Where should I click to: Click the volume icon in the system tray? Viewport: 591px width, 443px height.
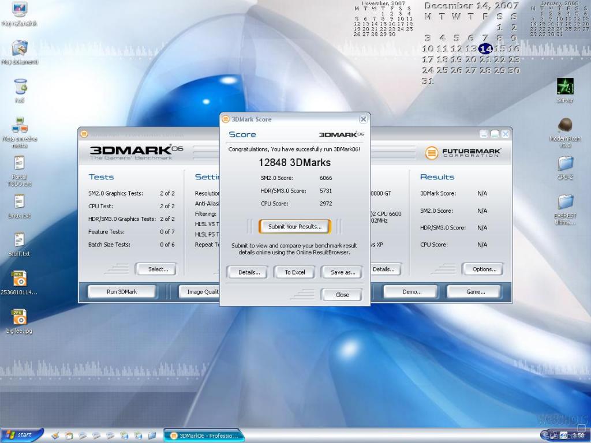pyautogui.click(x=563, y=436)
